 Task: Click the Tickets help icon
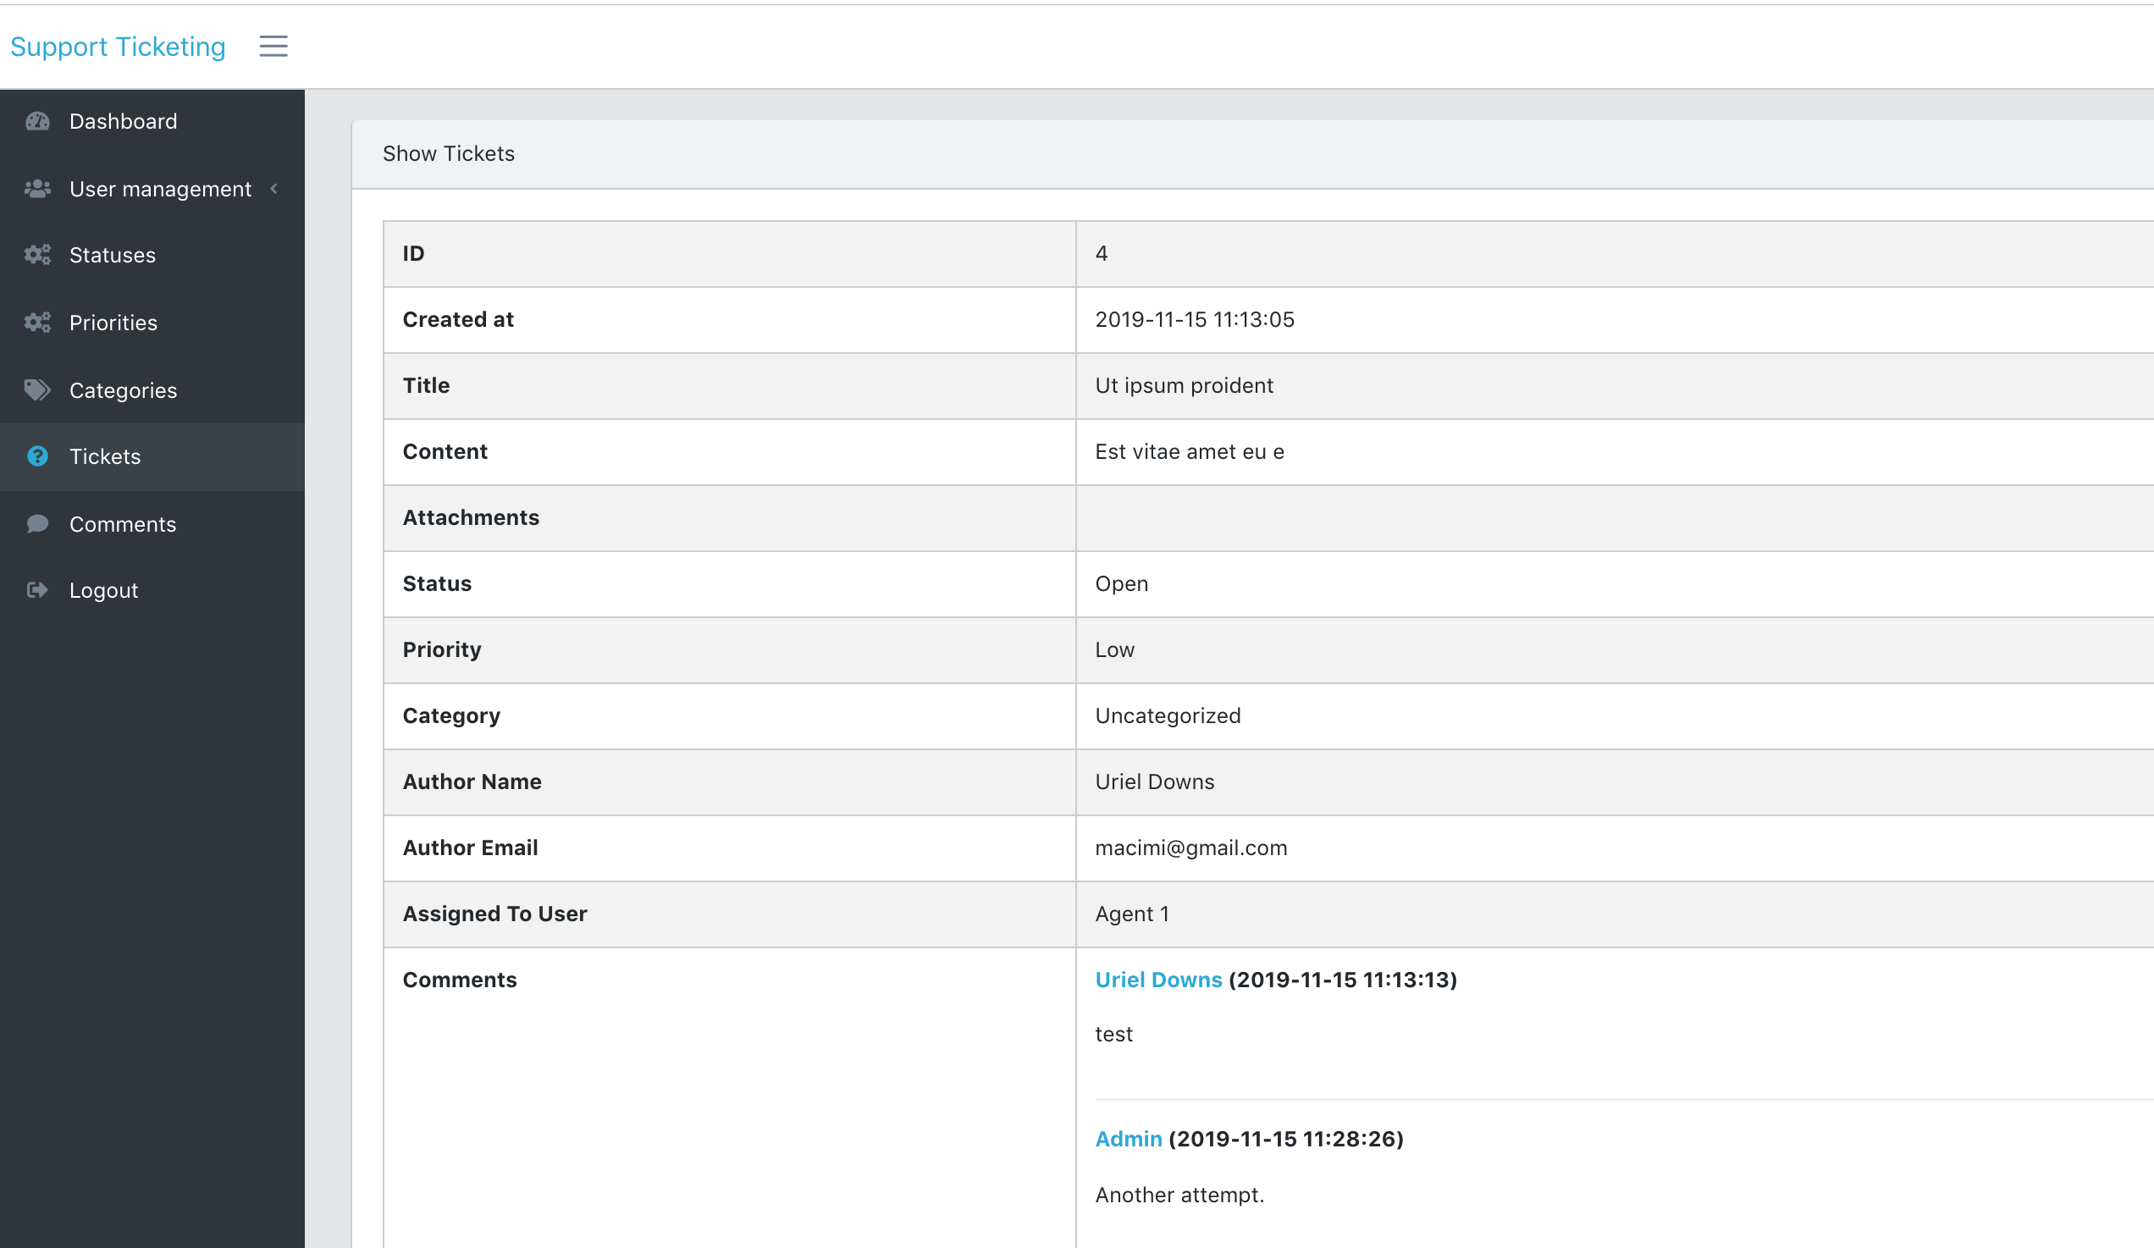37,456
